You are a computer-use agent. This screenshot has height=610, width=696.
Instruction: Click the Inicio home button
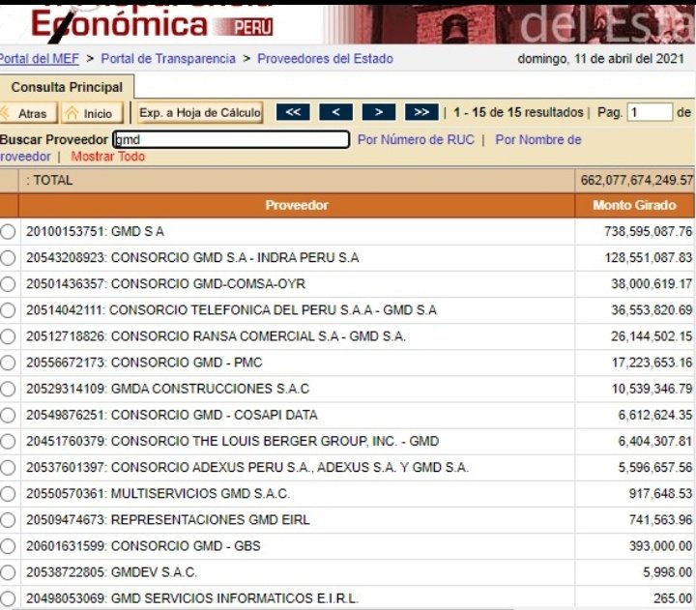93,113
